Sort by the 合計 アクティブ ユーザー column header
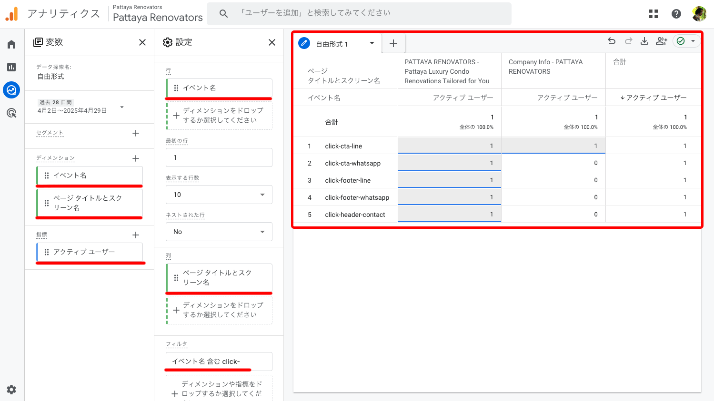 pyautogui.click(x=654, y=98)
